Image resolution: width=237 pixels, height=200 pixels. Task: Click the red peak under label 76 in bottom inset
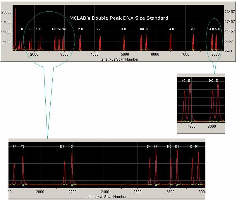pyautogui.click(x=23, y=170)
